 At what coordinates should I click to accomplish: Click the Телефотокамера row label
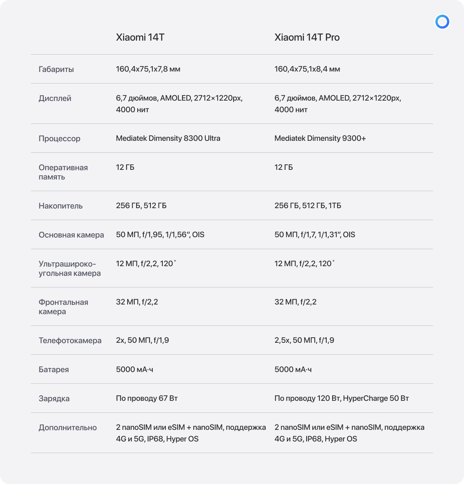[x=70, y=341]
